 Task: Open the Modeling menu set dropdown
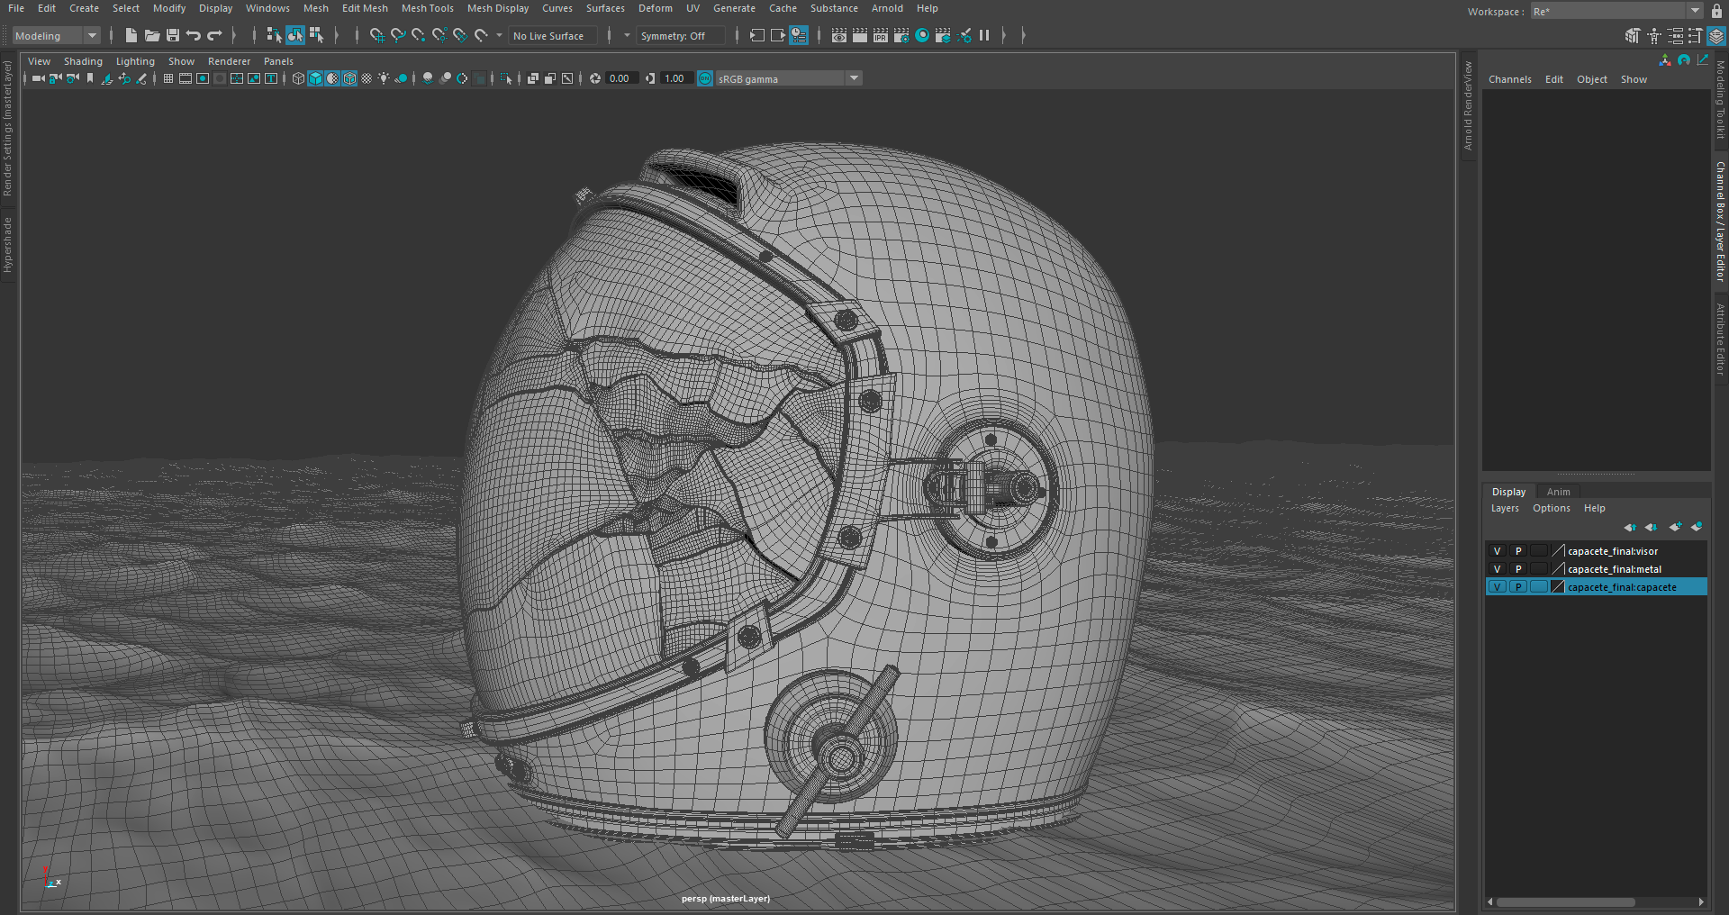pyautogui.click(x=56, y=36)
